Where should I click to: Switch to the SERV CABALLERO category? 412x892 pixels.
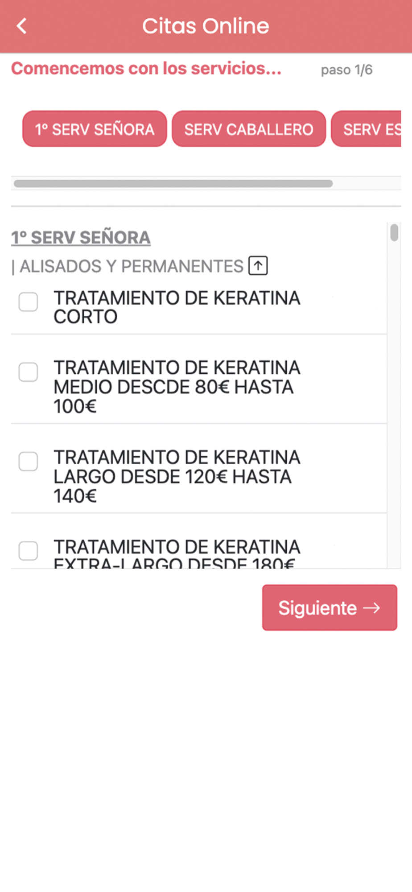pos(249,129)
